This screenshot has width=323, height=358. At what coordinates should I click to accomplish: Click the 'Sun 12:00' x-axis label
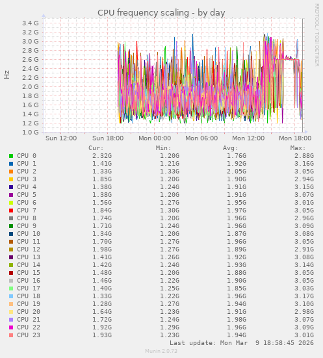click(x=61, y=138)
